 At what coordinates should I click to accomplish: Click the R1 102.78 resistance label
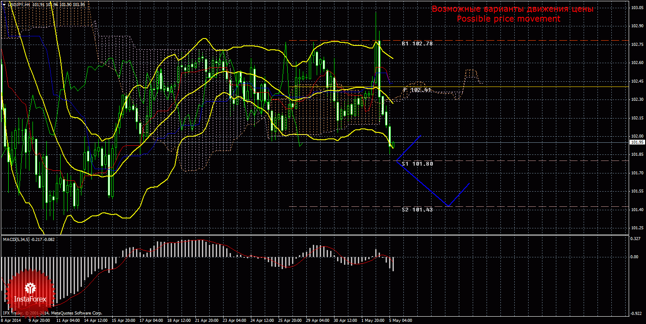point(417,44)
